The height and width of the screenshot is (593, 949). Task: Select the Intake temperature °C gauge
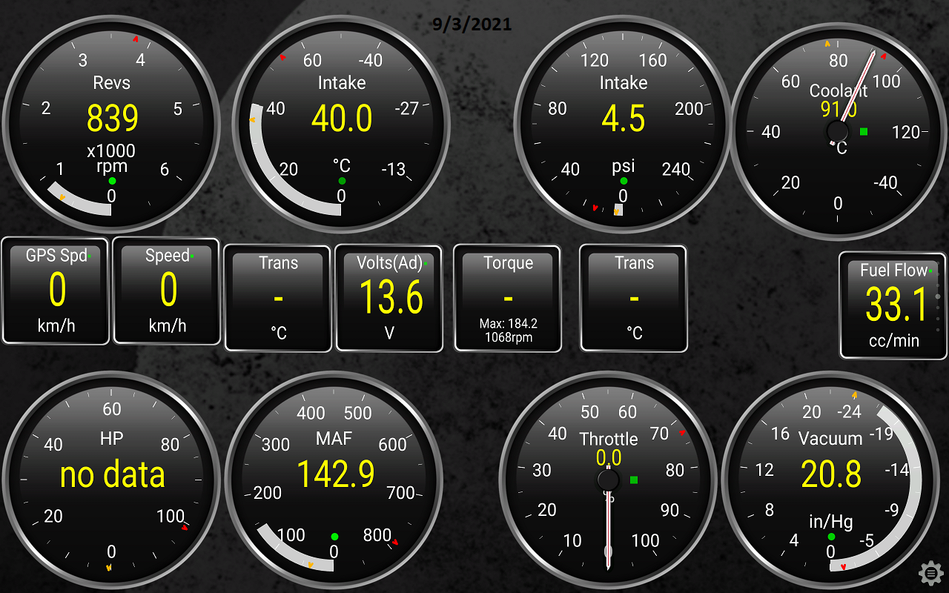[x=341, y=125]
